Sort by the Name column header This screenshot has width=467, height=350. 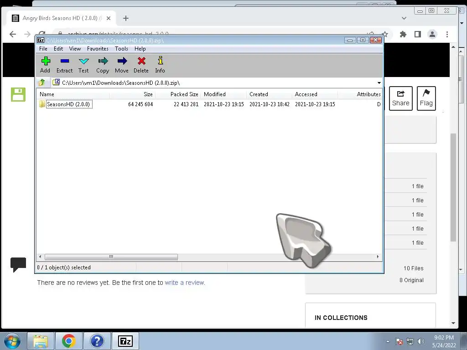click(73, 94)
